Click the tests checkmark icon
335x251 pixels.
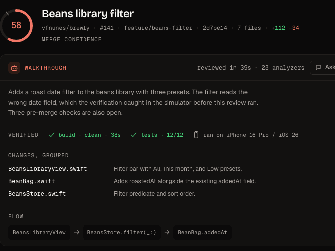(134, 135)
